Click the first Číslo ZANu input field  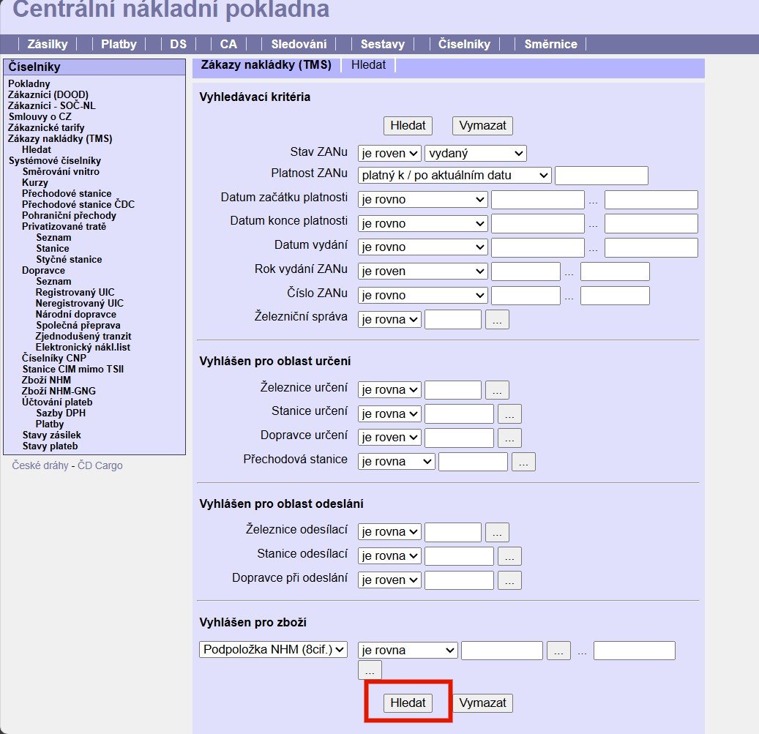tap(525, 296)
